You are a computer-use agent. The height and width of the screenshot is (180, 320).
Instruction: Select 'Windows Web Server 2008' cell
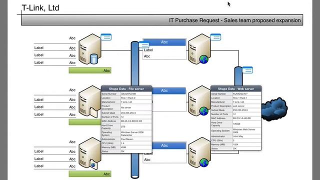246,131
